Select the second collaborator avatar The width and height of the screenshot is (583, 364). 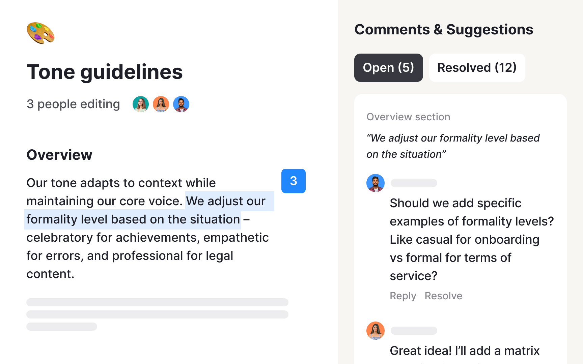161,104
